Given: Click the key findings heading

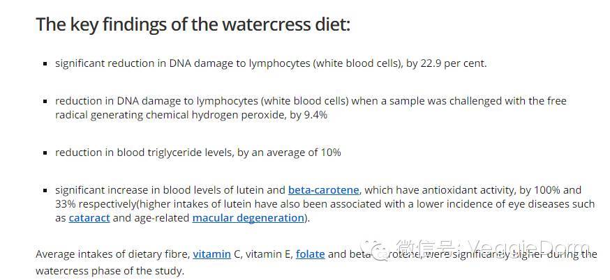Looking at the screenshot, I should coord(193,25).
